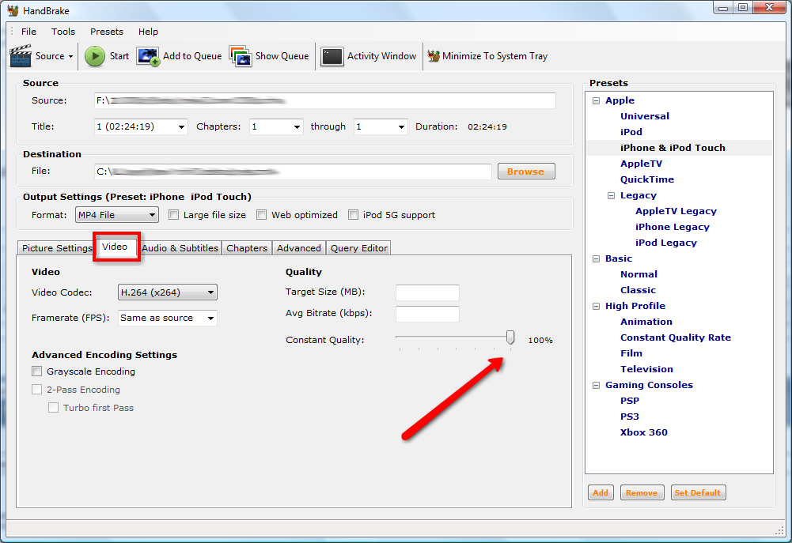Collapse the Basic presets group
This screenshot has width=792, height=543.
tap(596, 258)
